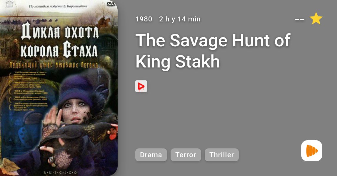This screenshot has width=337, height=176.
Task: Click the yellow tagline under the Russian title
Action: (56, 65)
